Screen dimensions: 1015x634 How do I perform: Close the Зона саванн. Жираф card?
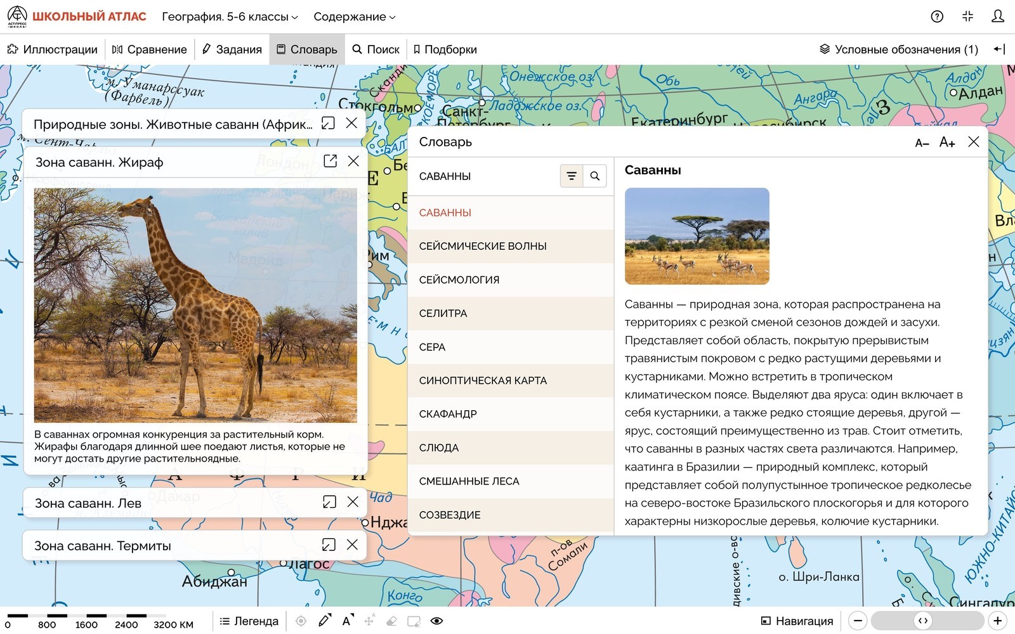click(353, 161)
